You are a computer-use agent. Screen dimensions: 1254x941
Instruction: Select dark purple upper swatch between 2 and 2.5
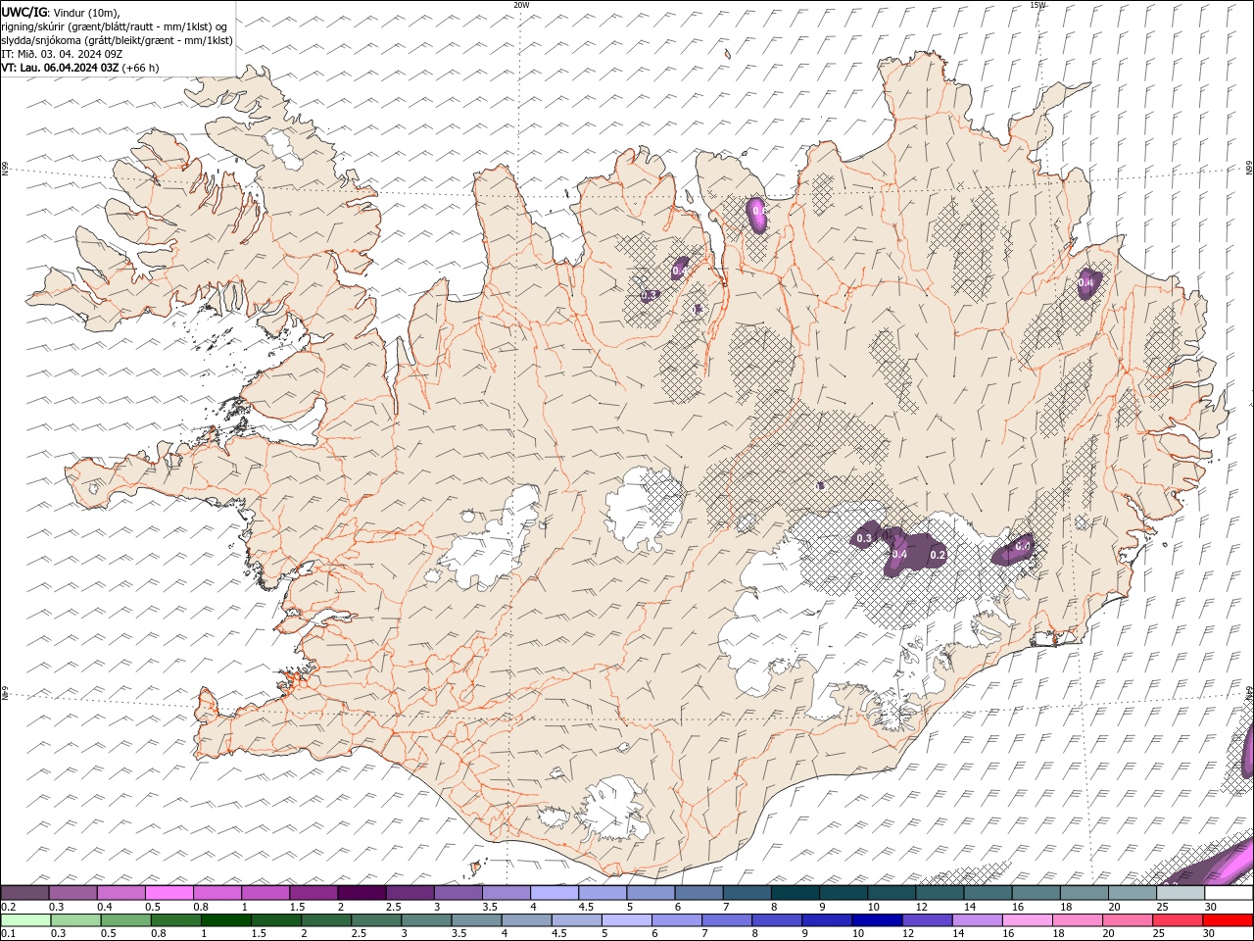[x=362, y=893]
